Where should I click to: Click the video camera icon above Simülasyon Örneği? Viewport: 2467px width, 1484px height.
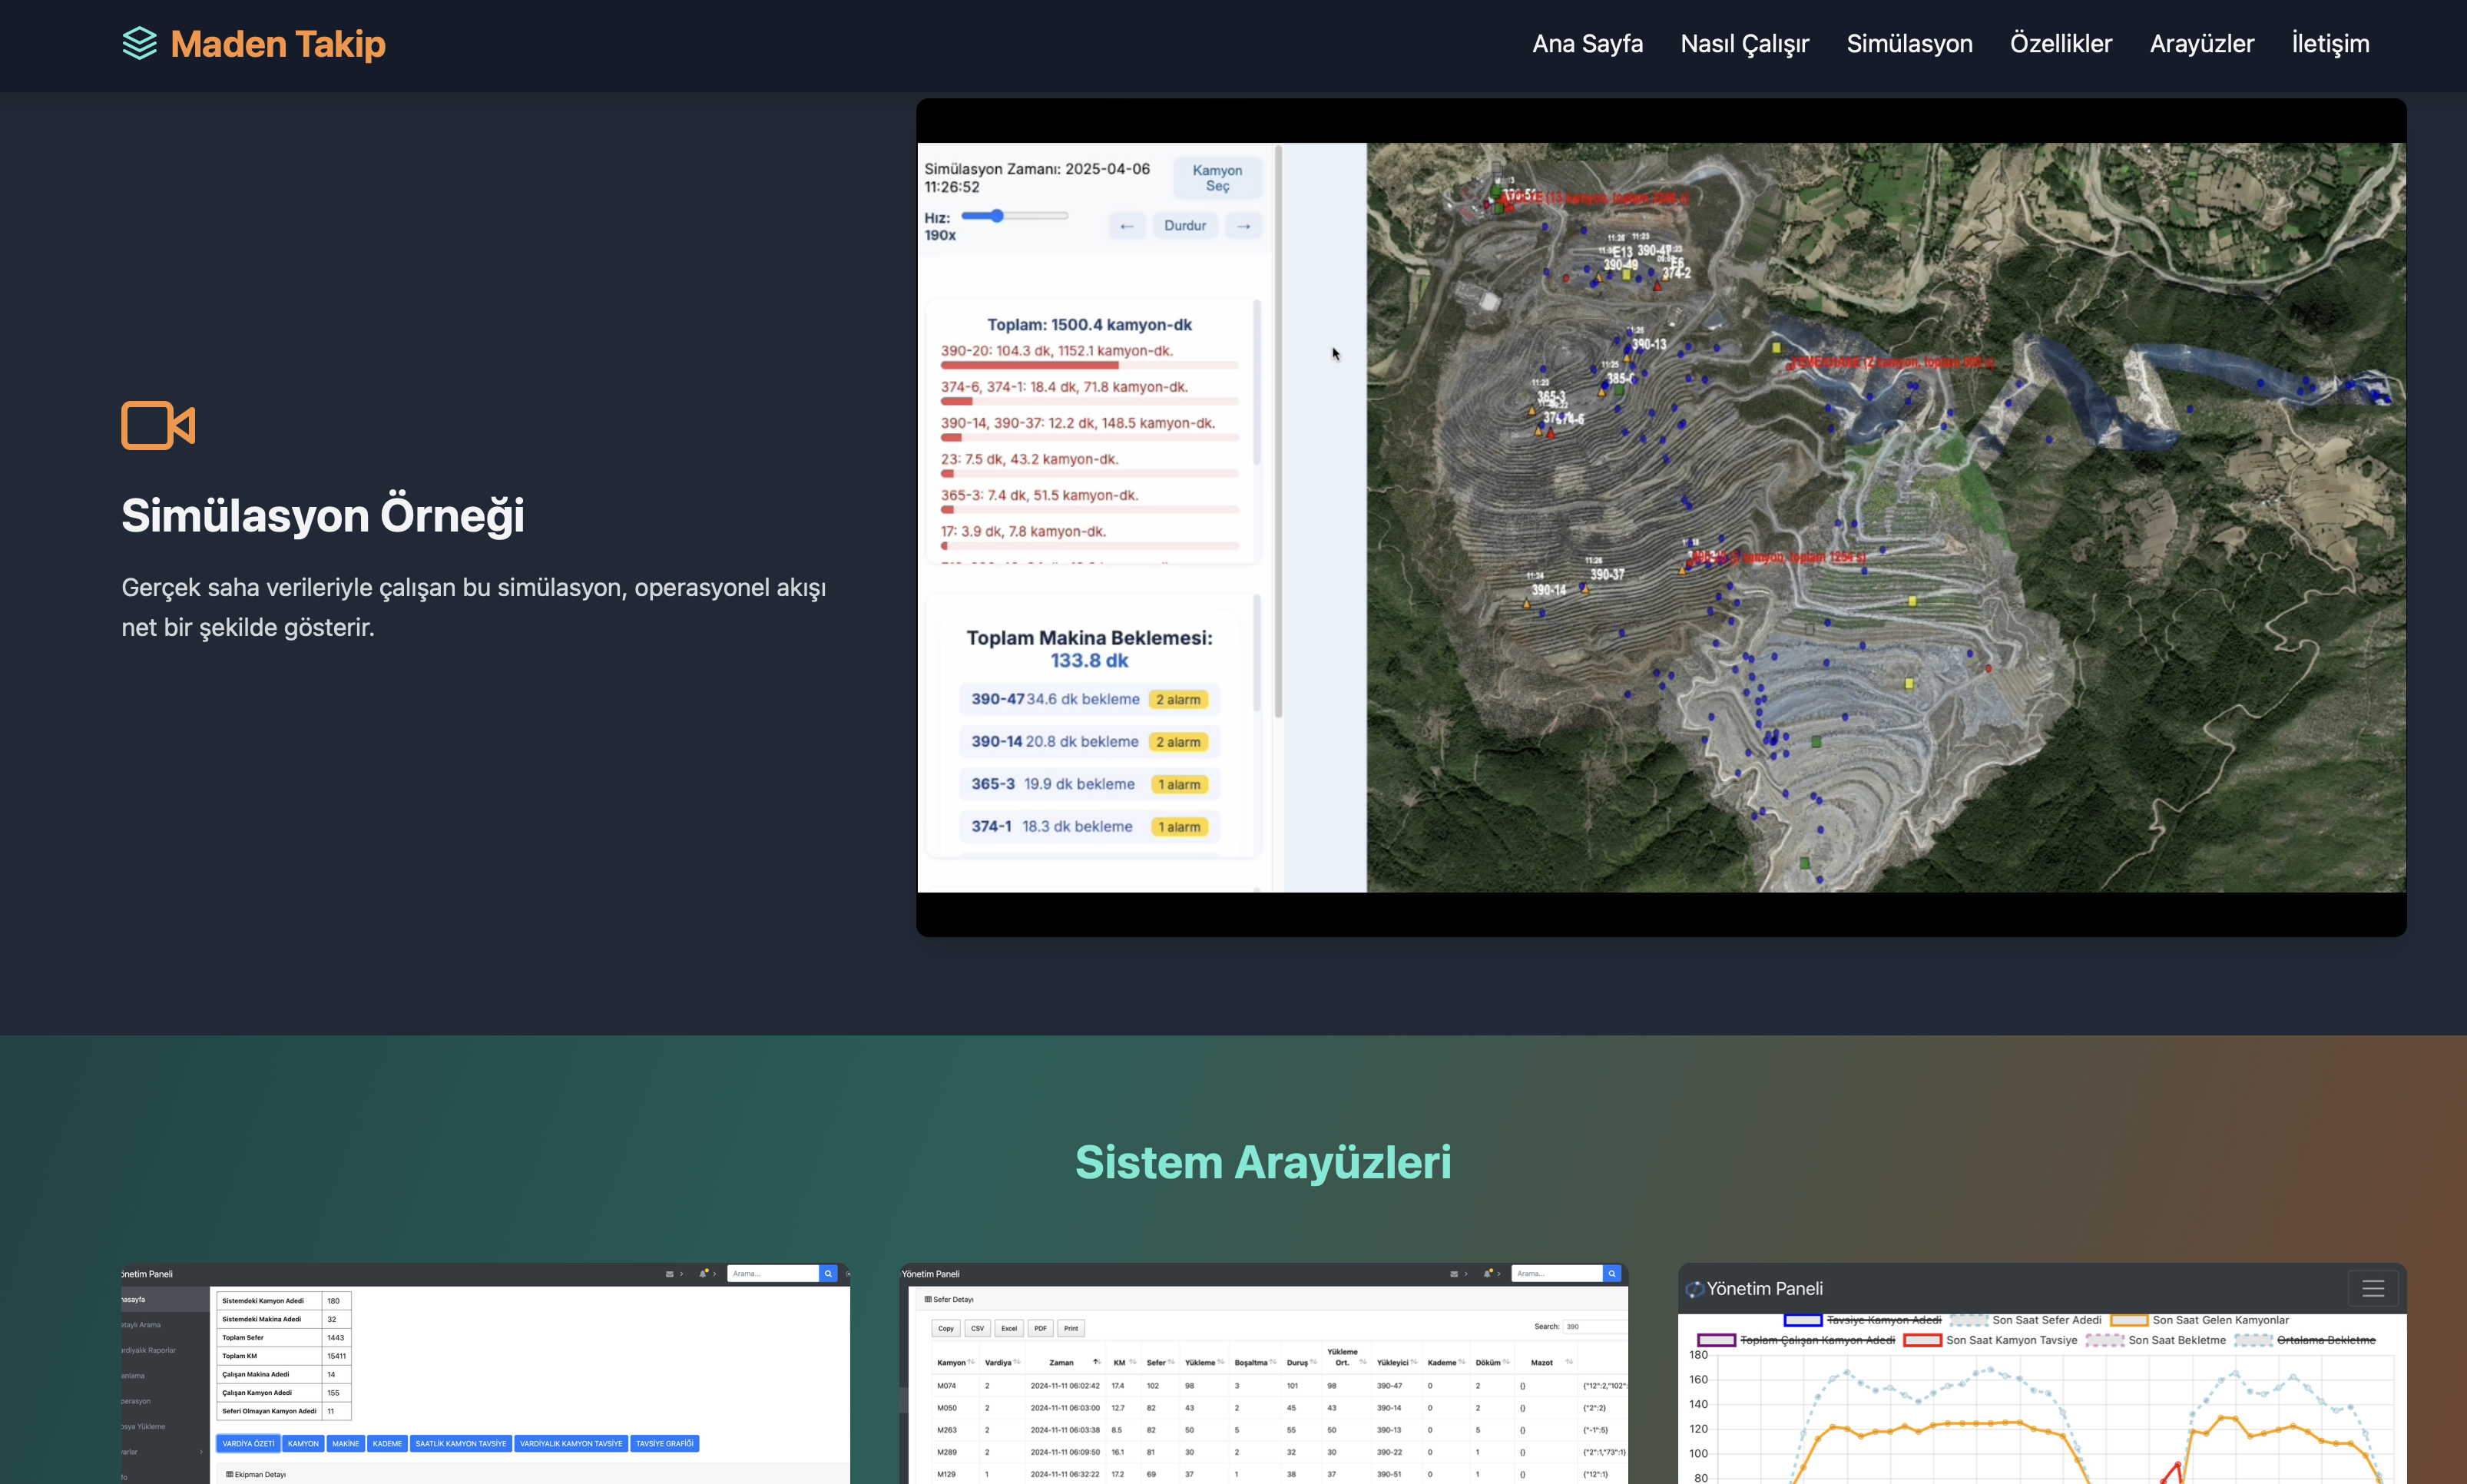point(158,425)
